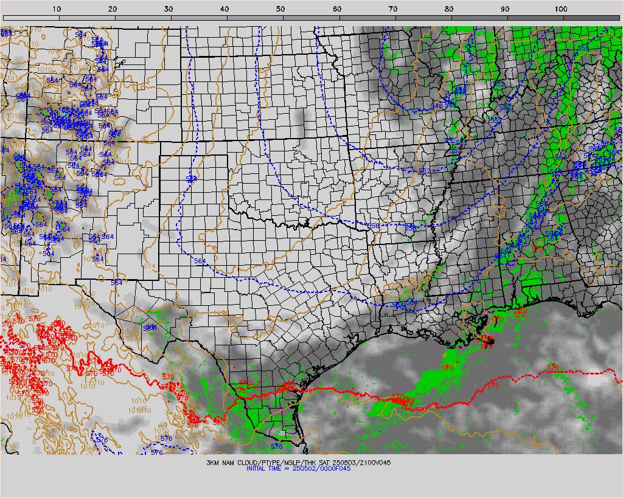
Task: Pick the color bar segment between 40 and 50
Action: pos(255,18)
